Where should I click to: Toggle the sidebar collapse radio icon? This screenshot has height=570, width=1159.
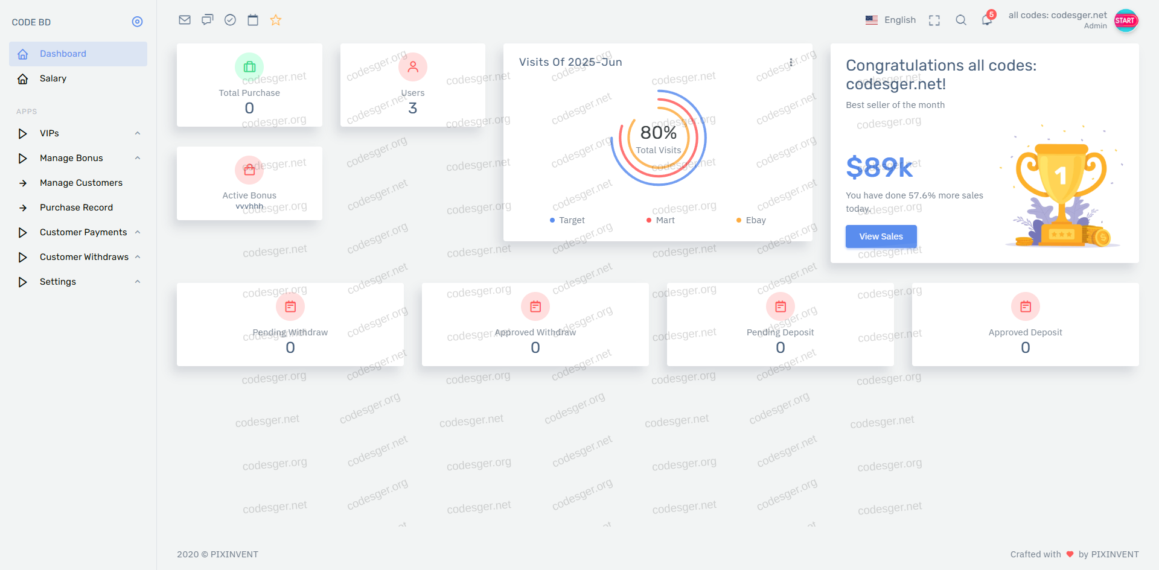138,22
